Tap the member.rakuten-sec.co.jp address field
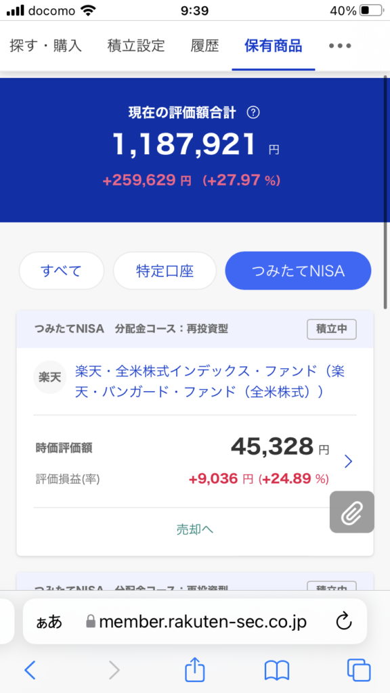 195,621
